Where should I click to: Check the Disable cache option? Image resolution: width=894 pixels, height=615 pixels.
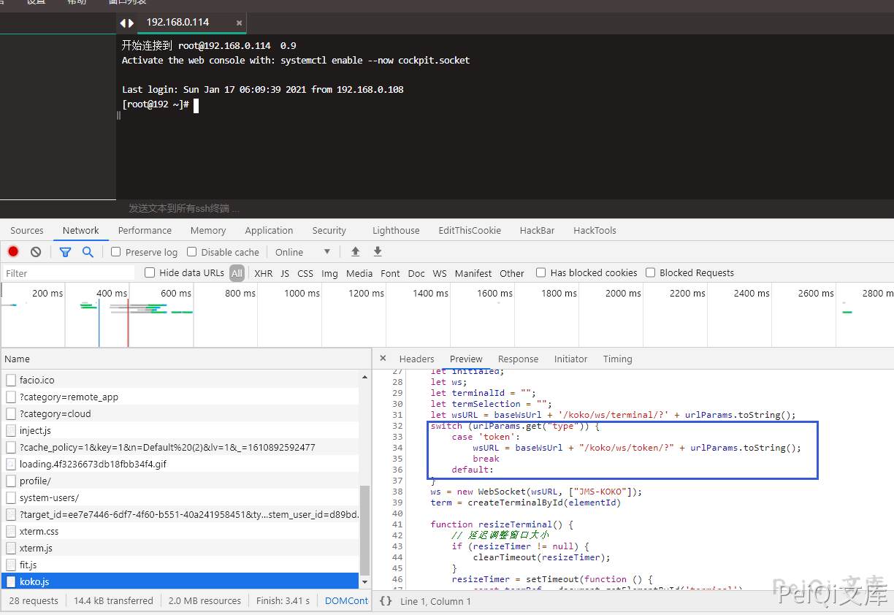tap(192, 252)
